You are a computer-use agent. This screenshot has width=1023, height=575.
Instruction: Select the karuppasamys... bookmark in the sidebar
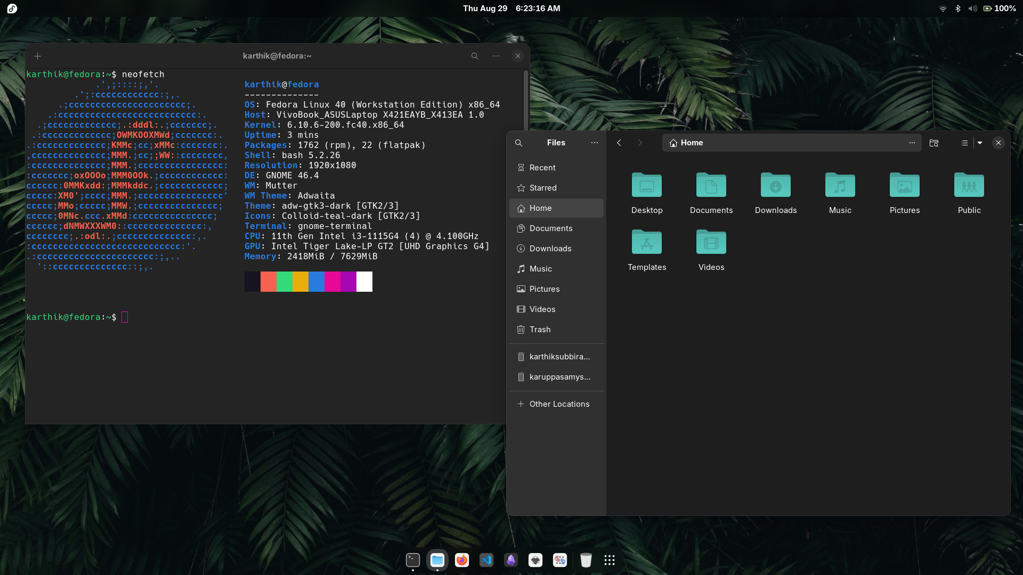click(556, 377)
